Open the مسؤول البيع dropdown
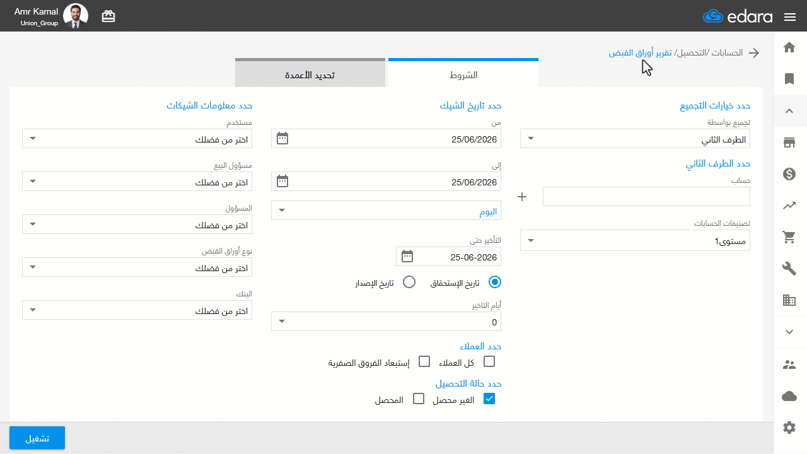 (x=137, y=182)
